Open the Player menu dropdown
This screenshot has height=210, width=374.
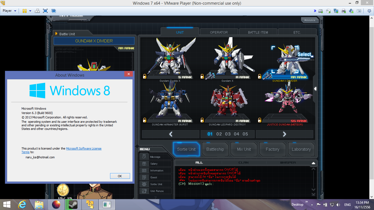pyautogui.click(x=9, y=11)
